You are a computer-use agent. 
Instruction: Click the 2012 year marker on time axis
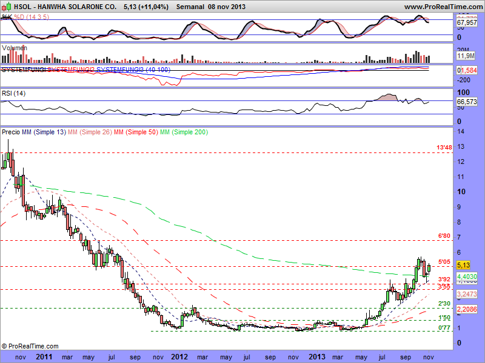click(179, 357)
